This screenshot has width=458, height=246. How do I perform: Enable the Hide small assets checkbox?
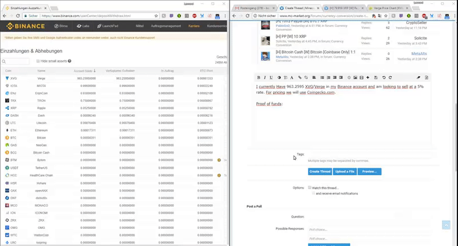38,61
